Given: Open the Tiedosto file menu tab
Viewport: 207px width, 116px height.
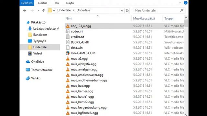Looking at the screenshot, I should coord(27,3).
